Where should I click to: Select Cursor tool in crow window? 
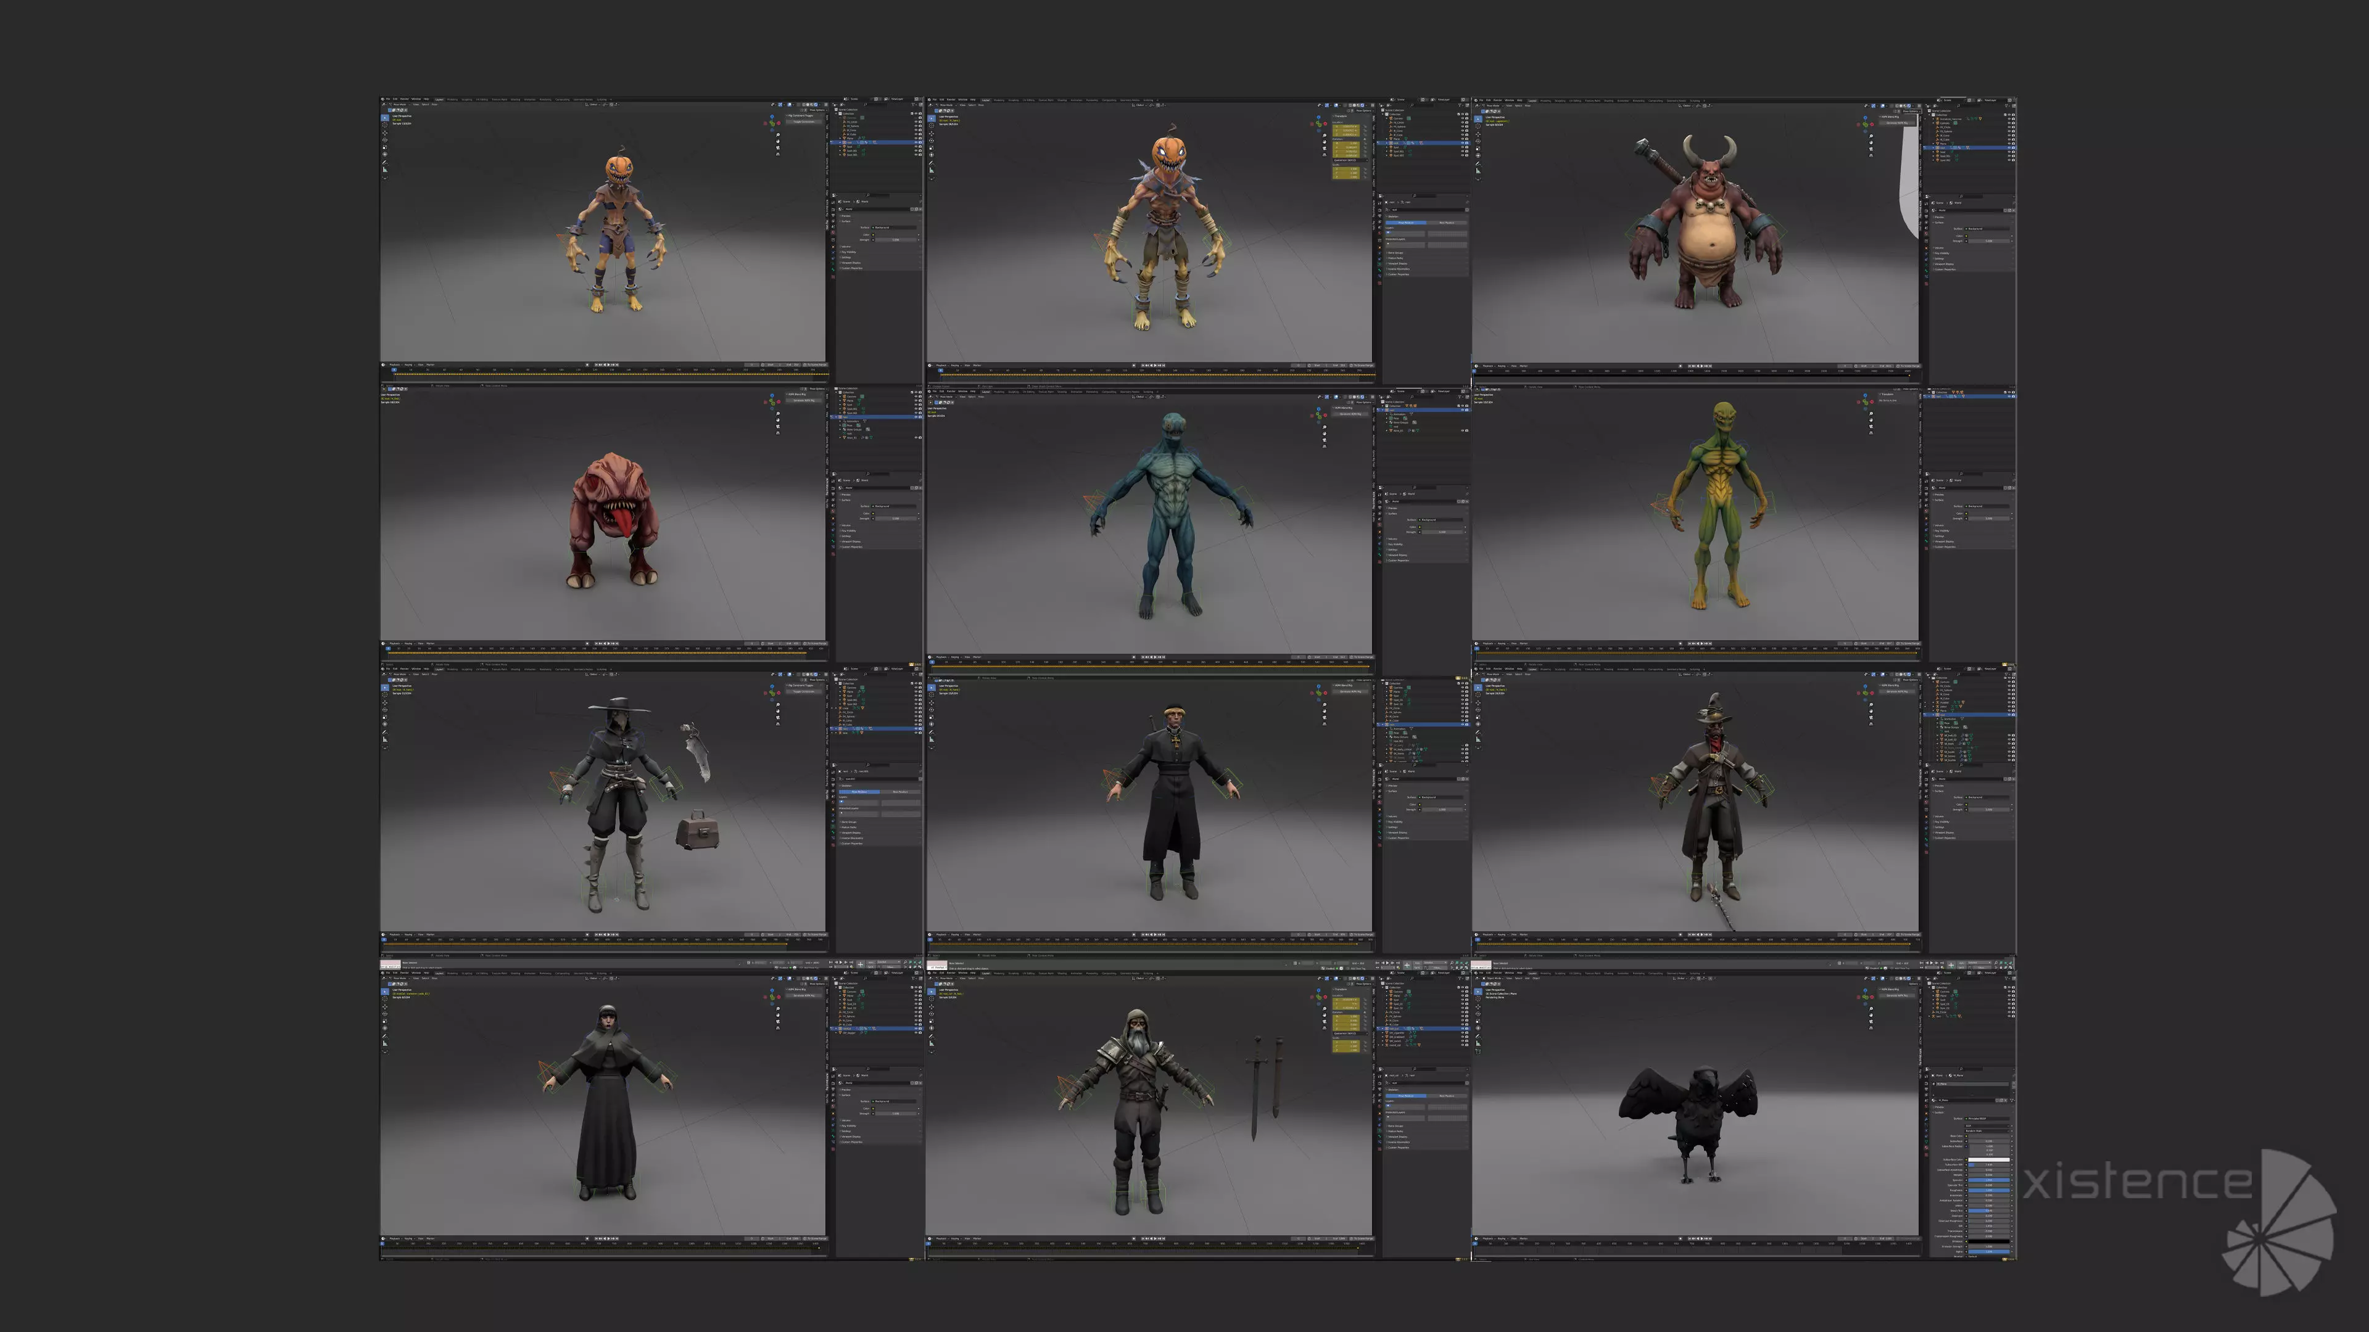(1478, 999)
